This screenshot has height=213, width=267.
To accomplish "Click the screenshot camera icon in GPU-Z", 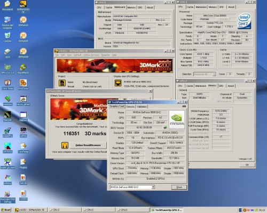I will 184,106.
